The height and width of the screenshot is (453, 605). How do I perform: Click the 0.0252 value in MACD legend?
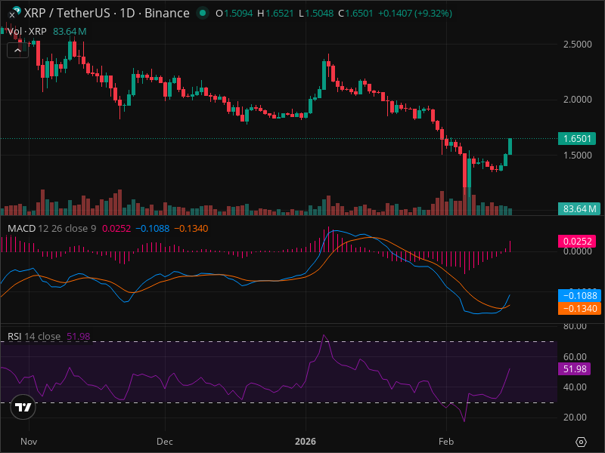tap(116, 229)
